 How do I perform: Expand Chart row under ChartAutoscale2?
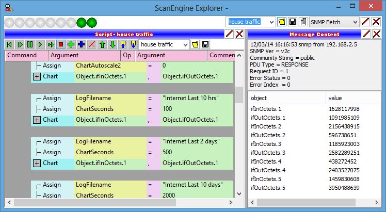pyautogui.click(x=37, y=76)
